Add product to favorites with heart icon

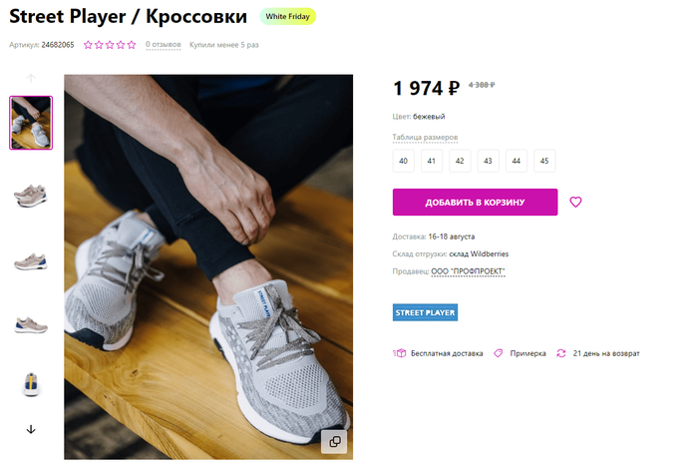tap(575, 202)
